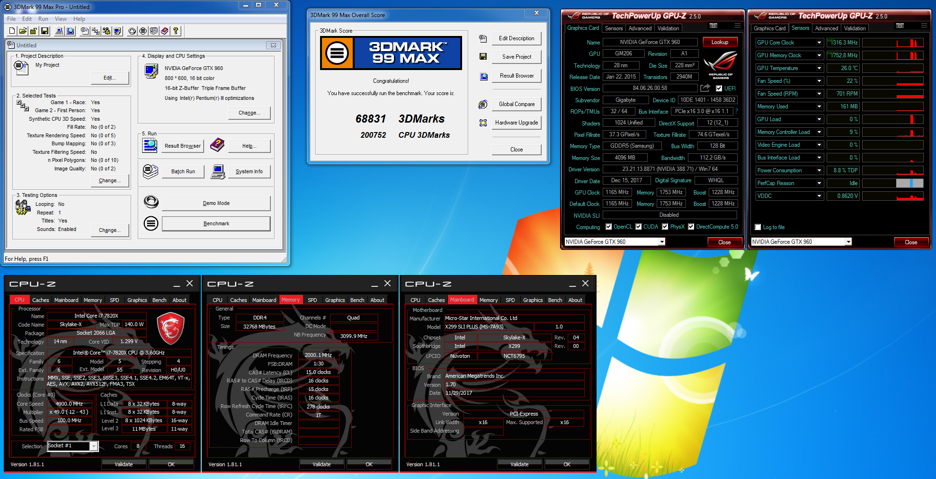Open the Run menu in 3DMark

(43, 19)
